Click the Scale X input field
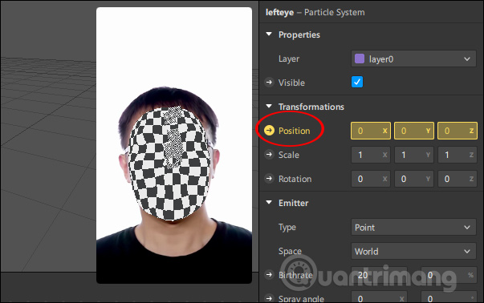484x303 pixels. click(x=371, y=155)
